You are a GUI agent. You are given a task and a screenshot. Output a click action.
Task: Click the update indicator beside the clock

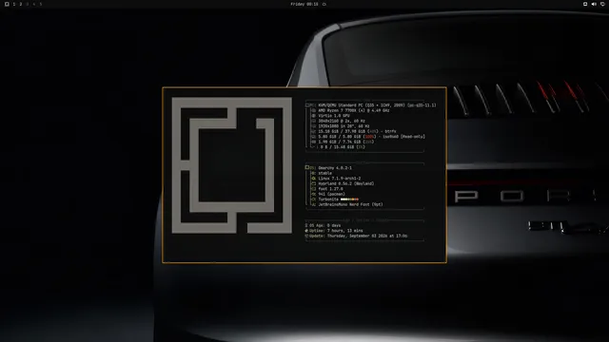(324, 4)
